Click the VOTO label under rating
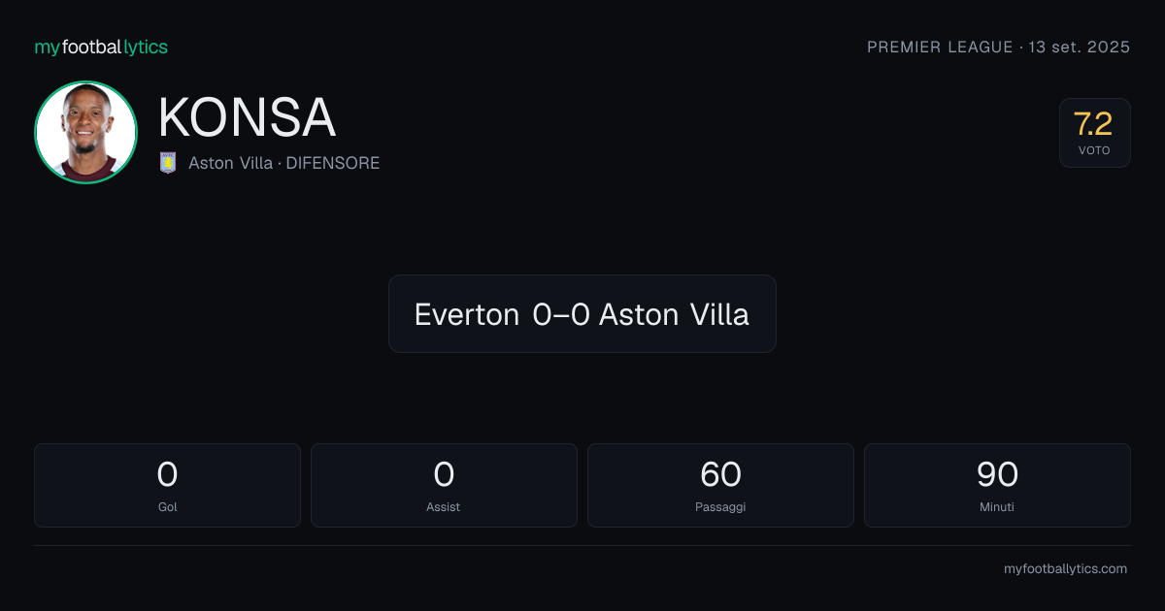Image resolution: width=1165 pixels, height=611 pixels. point(1094,150)
